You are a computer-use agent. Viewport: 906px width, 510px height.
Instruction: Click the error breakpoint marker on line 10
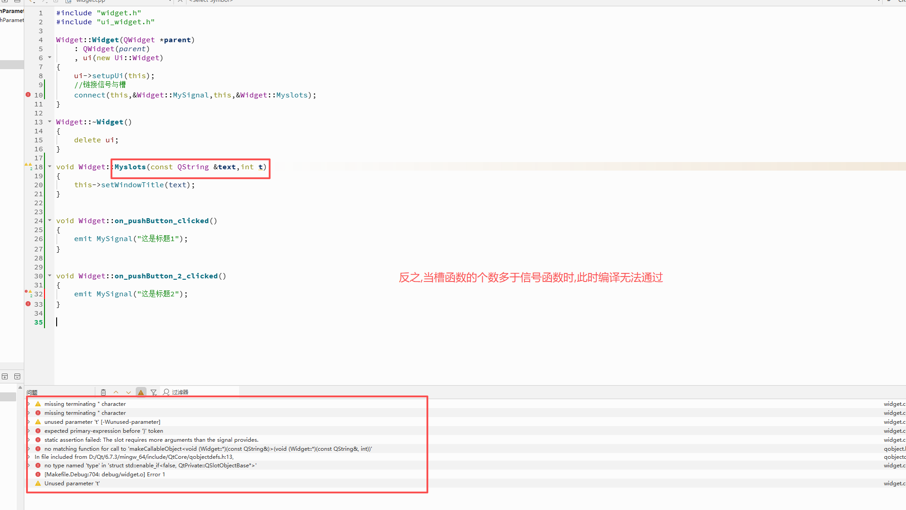tap(28, 95)
